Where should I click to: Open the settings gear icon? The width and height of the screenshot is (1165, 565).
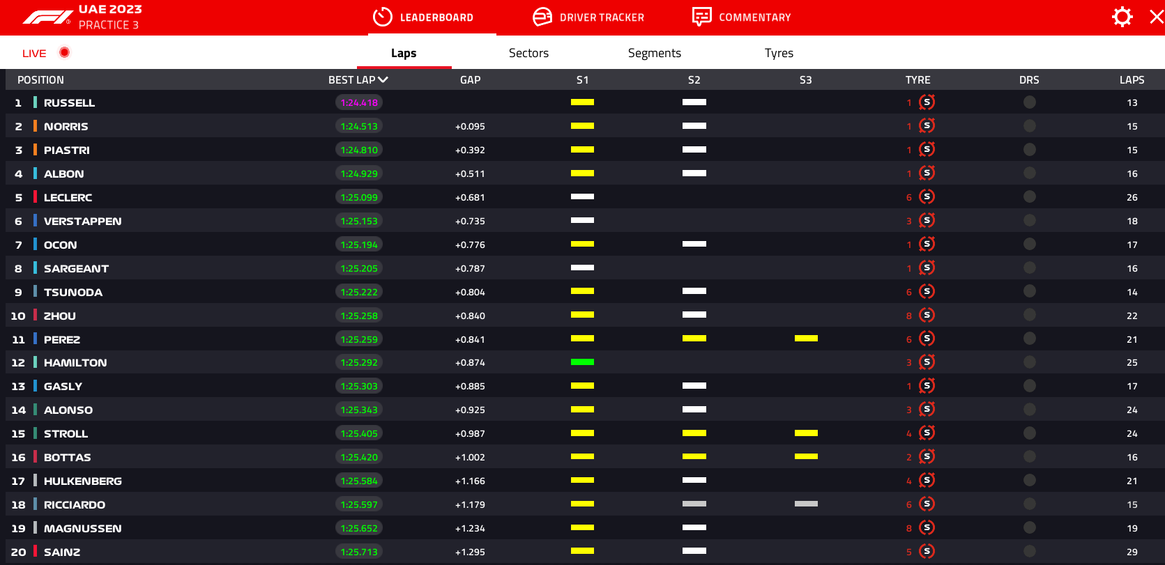(1122, 17)
